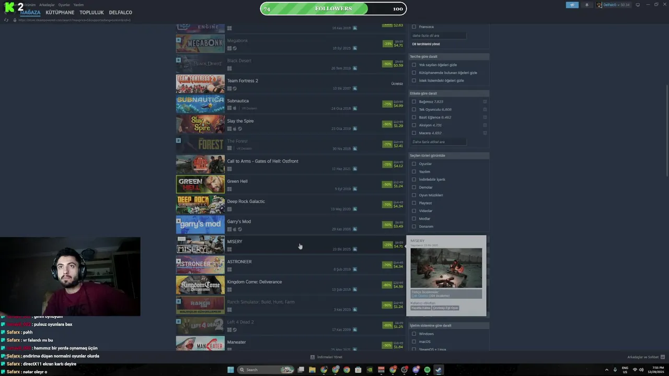The width and height of the screenshot is (669, 376).
Task: Open the Arkadaşlar menu
Action: [47, 5]
